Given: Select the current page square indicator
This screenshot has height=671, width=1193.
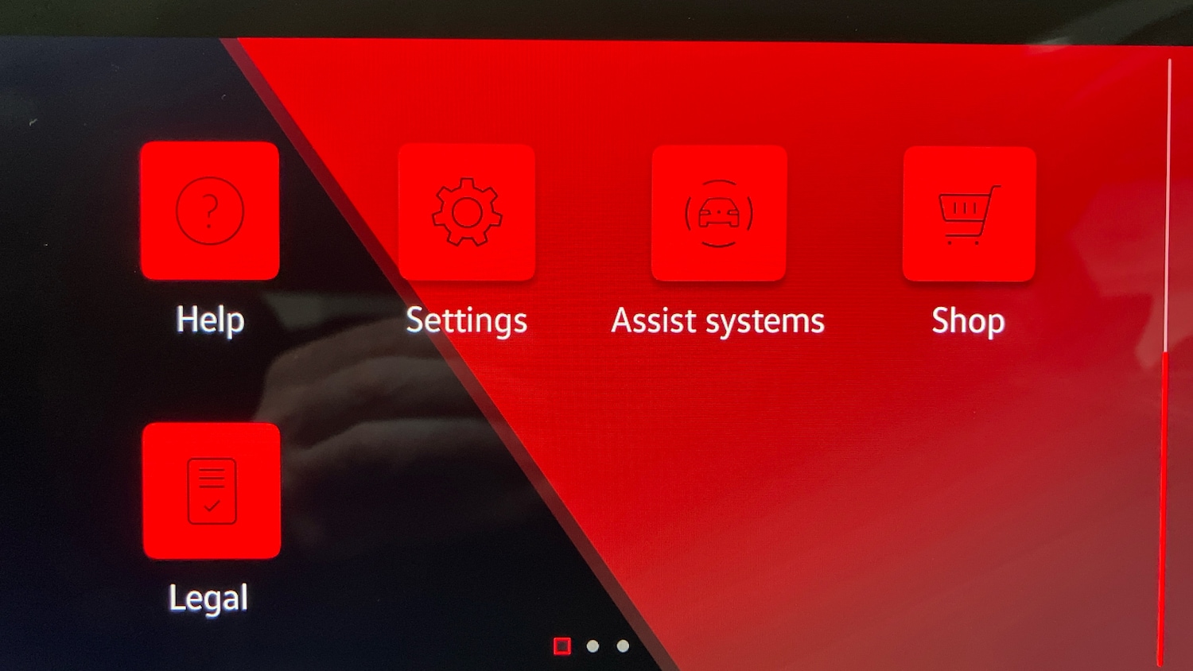Looking at the screenshot, I should [562, 646].
